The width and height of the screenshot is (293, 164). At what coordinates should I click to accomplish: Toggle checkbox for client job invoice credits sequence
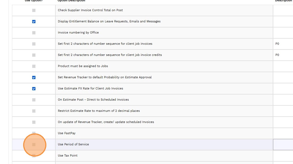click(x=34, y=55)
